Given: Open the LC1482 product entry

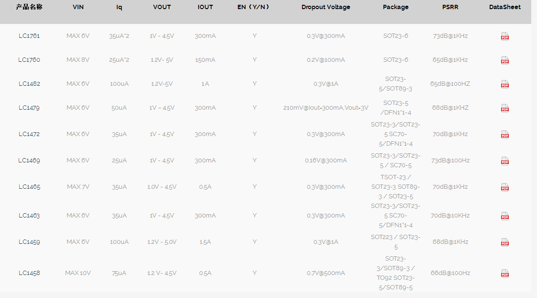Looking at the screenshot, I should click(x=29, y=84).
